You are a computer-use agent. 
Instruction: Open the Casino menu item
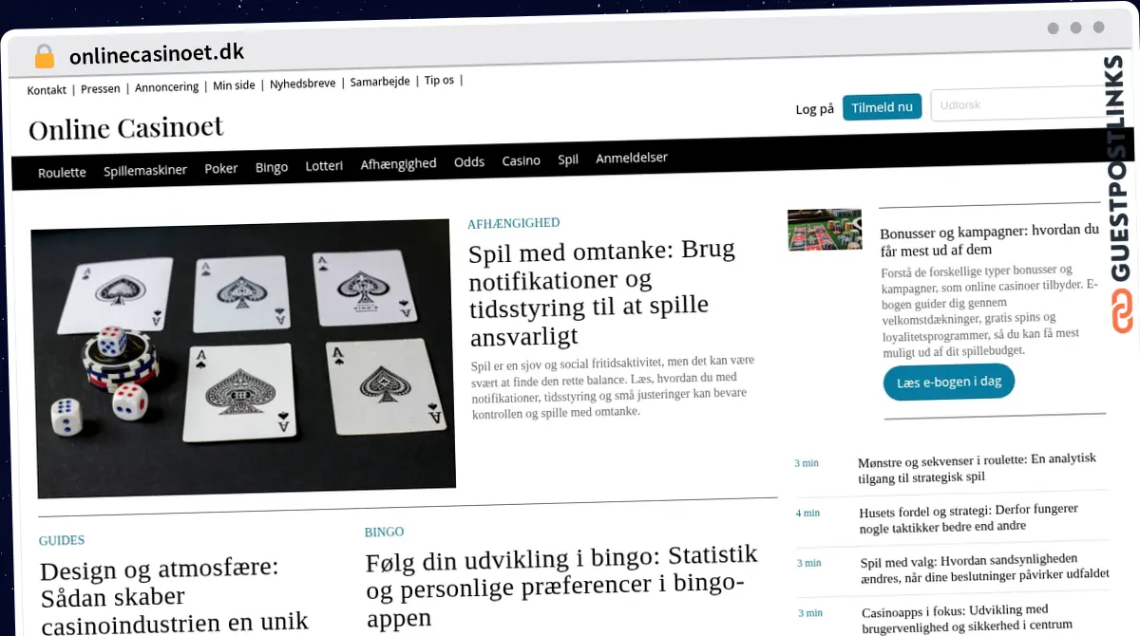[522, 160]
